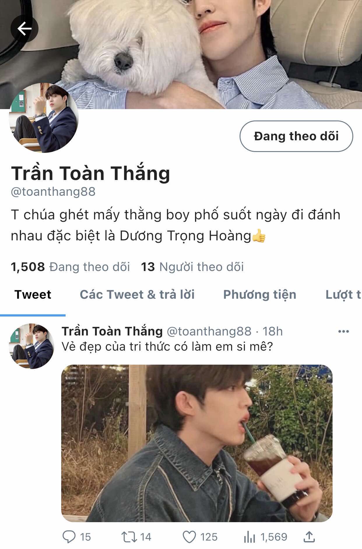Switch to Các Tweet & trả lời tab

pos(137,295)
